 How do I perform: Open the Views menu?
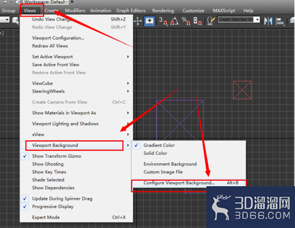pos(30,11)
